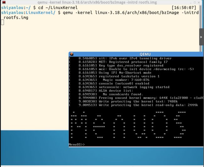Viewport: 204px width, 167px height.
Task: Click 'No soundcards found.' line
Action: pos(106,94)
